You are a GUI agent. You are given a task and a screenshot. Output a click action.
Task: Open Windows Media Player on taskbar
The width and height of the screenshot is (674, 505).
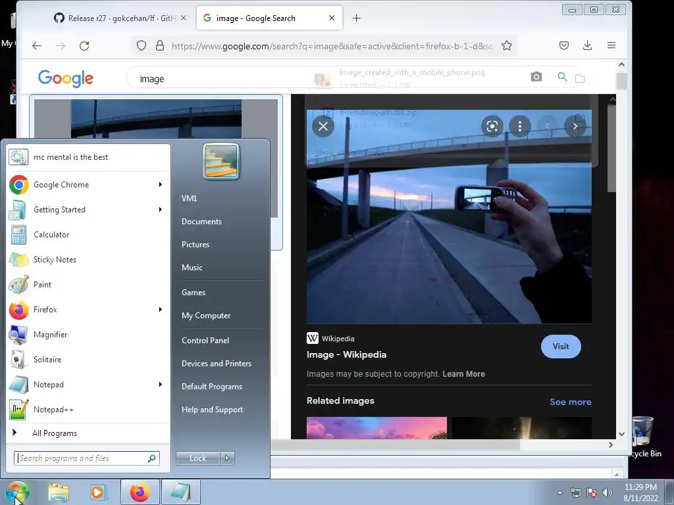pyautogui.click(x=98, y=493)
